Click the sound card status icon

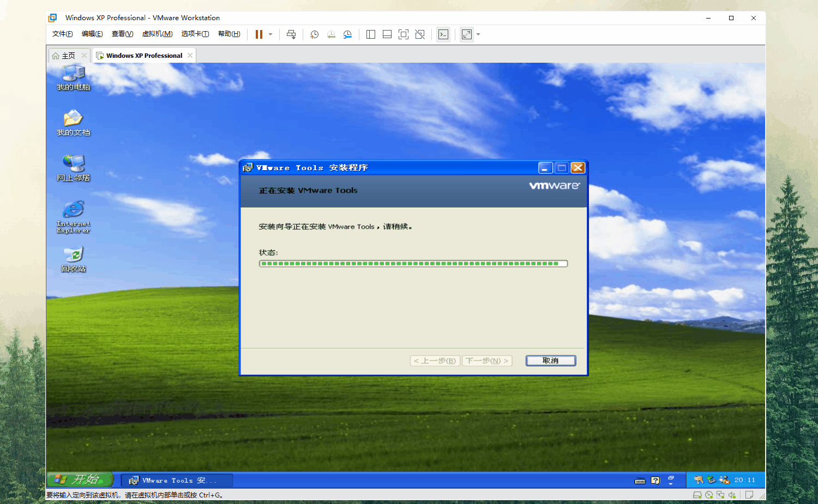(732, 495)
